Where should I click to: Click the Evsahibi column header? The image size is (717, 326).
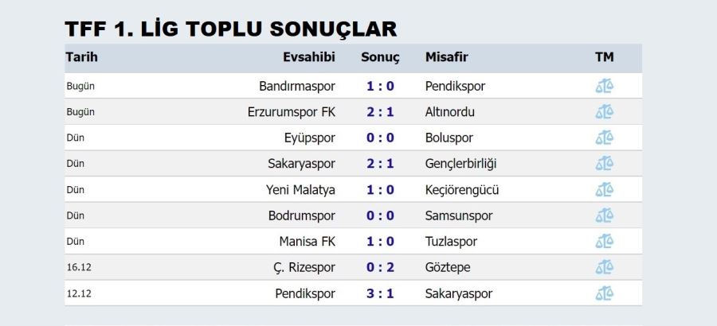coord(309,57)
